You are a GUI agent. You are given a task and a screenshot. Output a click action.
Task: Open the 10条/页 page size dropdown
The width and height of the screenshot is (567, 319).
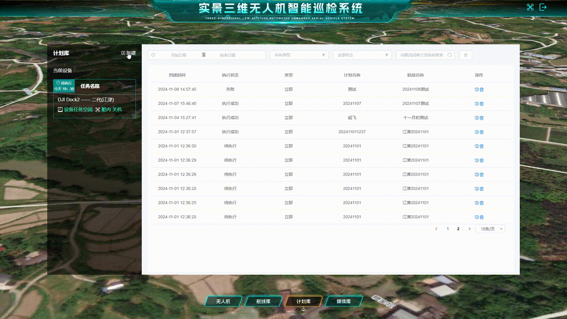pyautogui.click(x=490, y=229)
